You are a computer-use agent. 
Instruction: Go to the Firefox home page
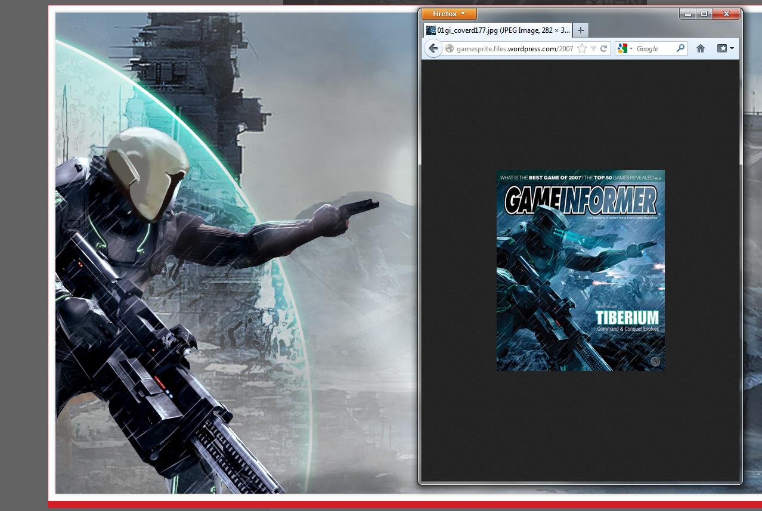[x=701, y=49]
